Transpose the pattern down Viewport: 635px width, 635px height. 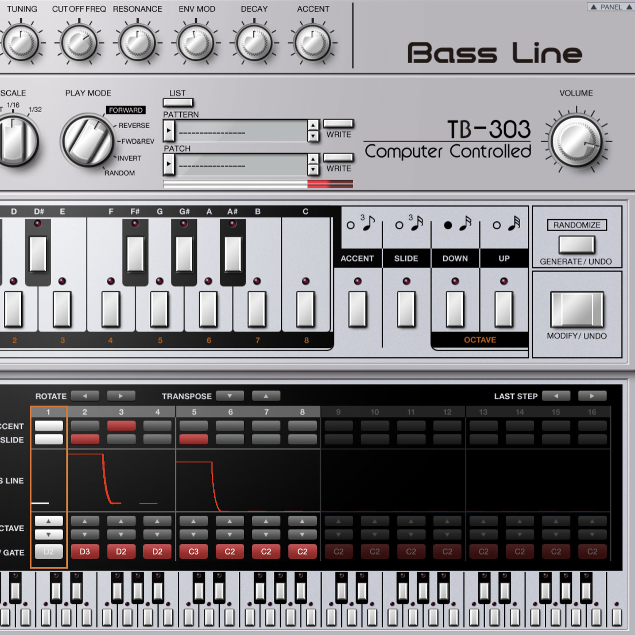point(230,396)
